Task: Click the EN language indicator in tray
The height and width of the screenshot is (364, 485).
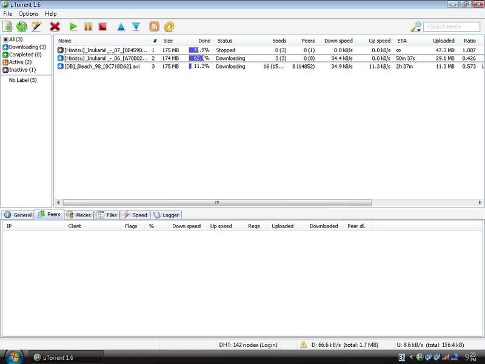Action: coord(401,357)
